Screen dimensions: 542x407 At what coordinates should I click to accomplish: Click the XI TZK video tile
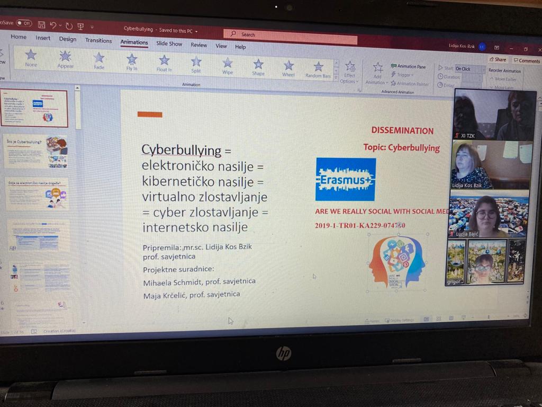click(x=494, y=114)
